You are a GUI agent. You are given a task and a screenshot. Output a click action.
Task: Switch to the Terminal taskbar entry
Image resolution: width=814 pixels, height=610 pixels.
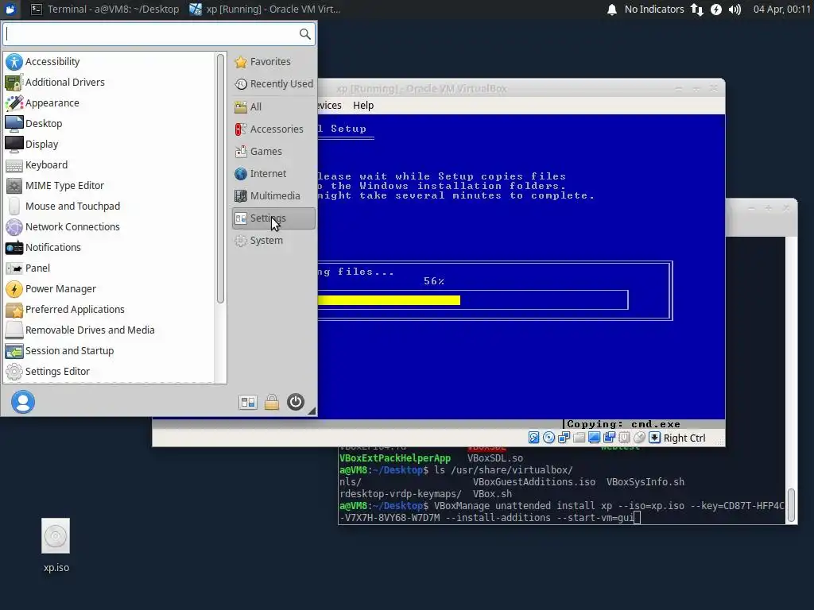point(105,9)
